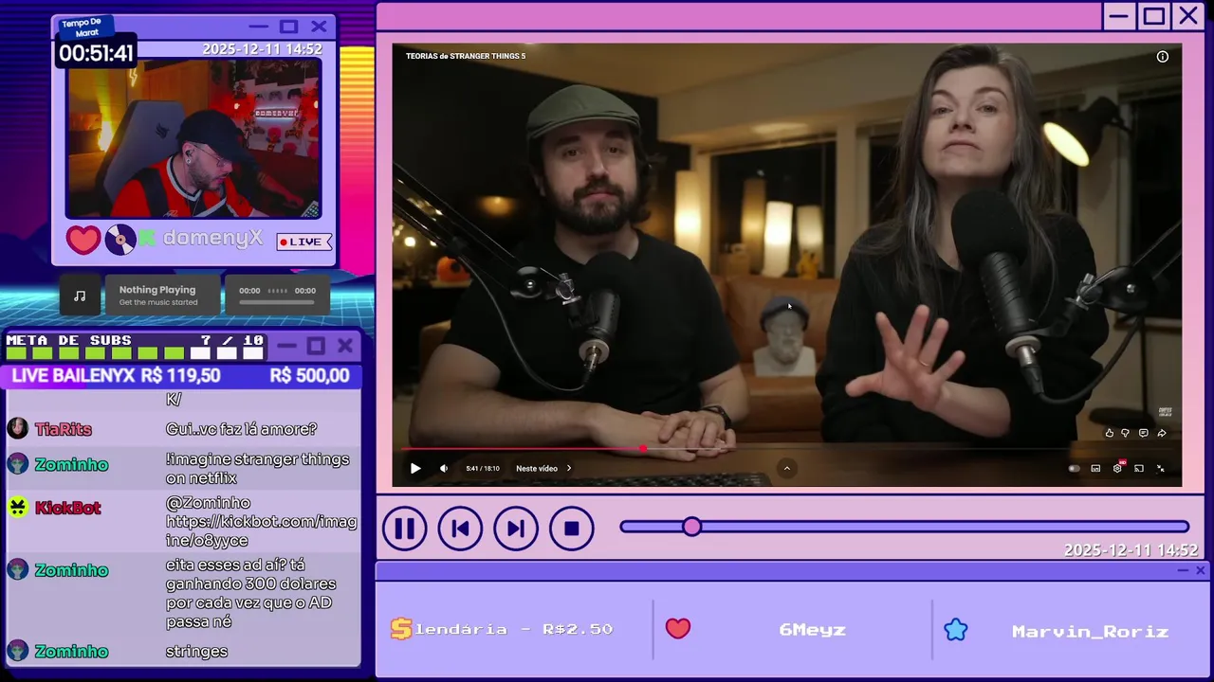The width and height of the screenshot is (1214, 682).
Task: Click the 'Nothing Playing' music widget
Action: coord(163,296)
